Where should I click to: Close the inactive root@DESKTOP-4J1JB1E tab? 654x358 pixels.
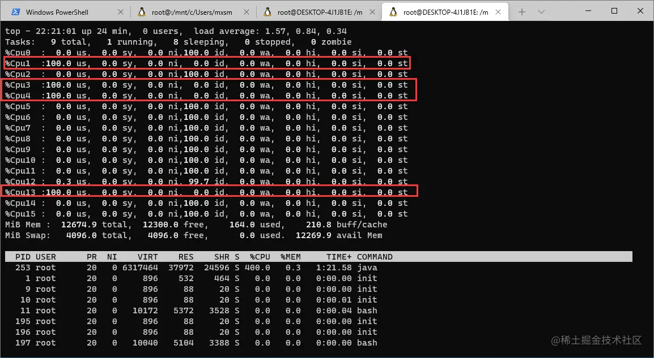372,12
